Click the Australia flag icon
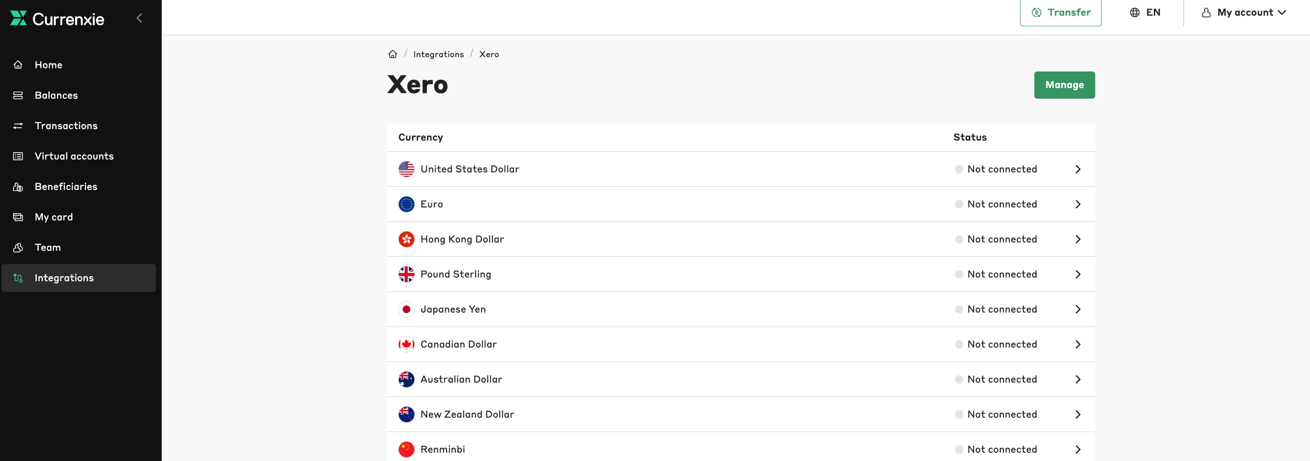The width and height of the screenshot is (1310, 461). pos(407,379)
